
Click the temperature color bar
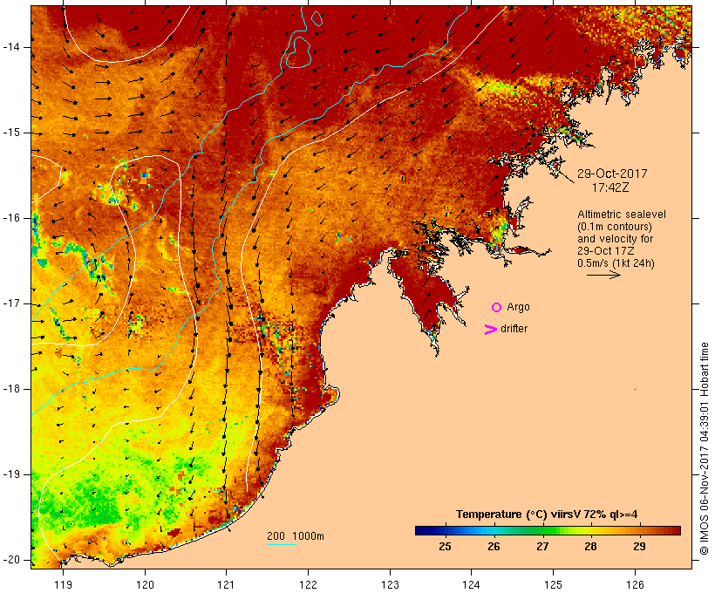point(548,530)
